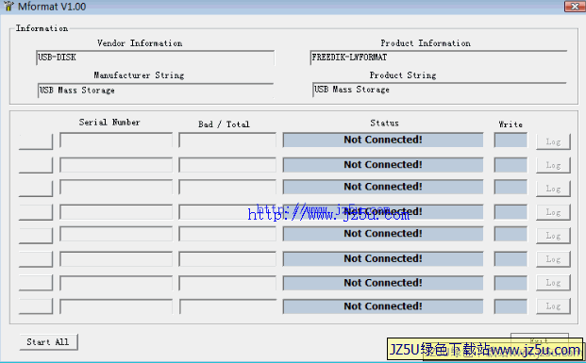Click the blank start button of the first row

point(36,141)
